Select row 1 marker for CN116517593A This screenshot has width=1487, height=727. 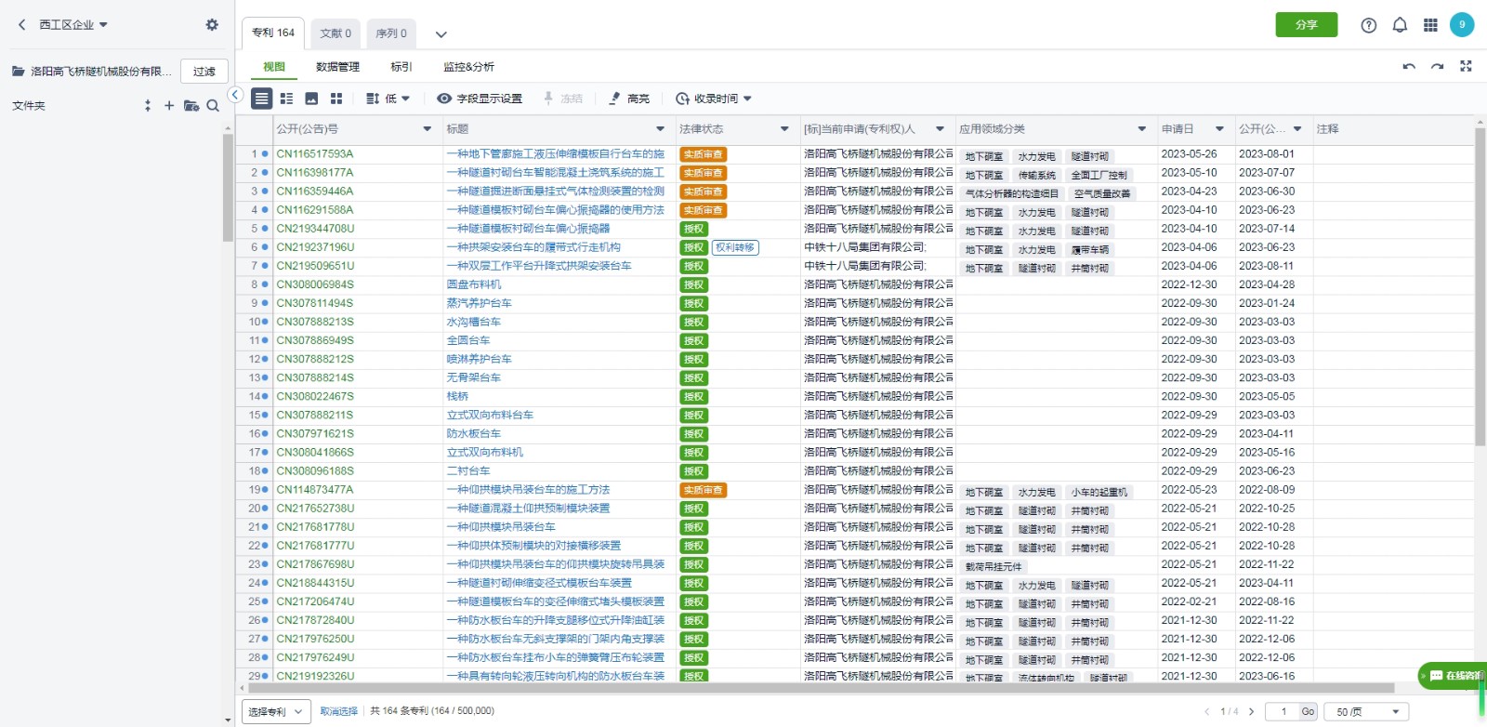coord(265,154)
